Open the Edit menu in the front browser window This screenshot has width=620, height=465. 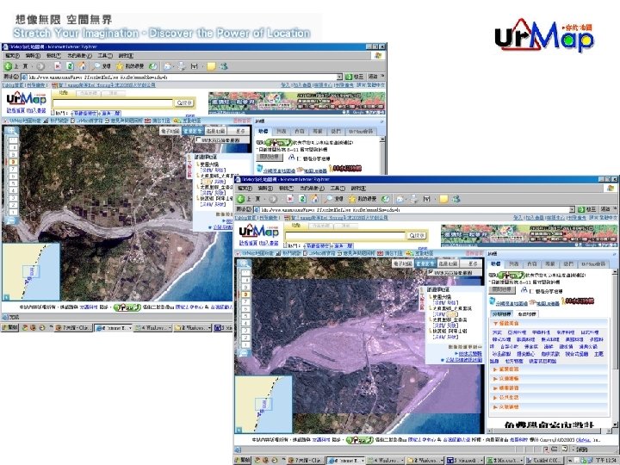(x=265, y=189)
